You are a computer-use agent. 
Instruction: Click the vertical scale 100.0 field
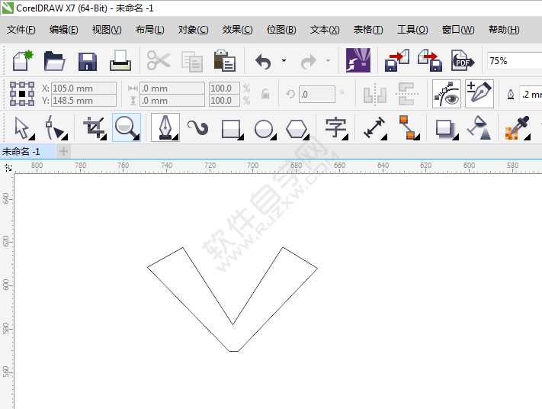[x=224, y=101]
